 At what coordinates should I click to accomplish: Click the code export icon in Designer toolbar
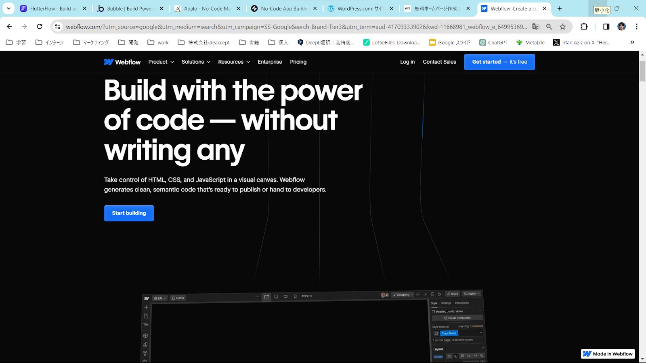[x=425, y=294]
